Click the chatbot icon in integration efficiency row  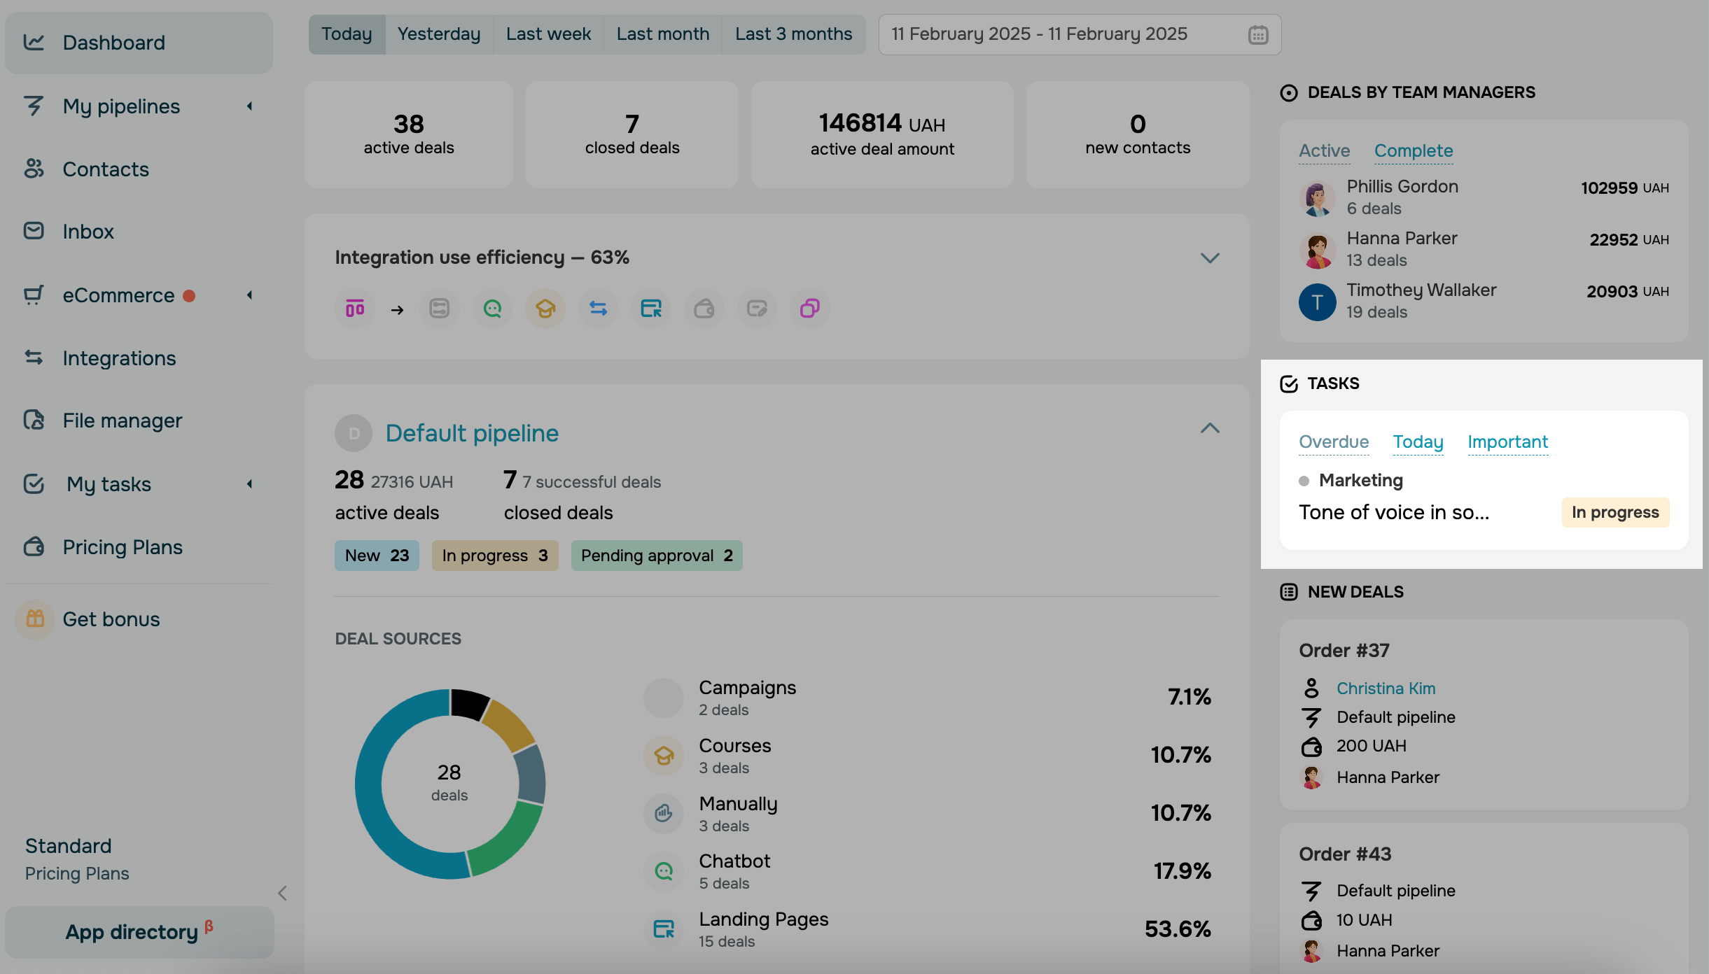[492, 309]
